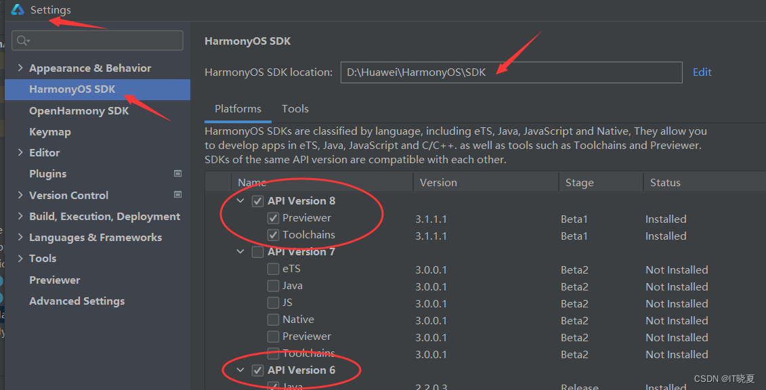
Task: Check the Java checkbox under API Version 7
Action: pos(273,286)
